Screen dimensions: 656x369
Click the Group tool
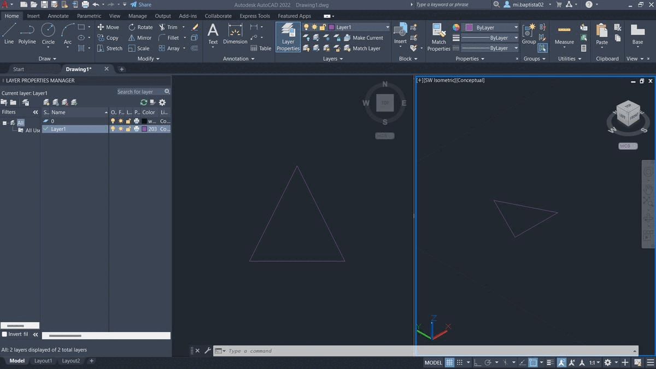(x=529, y=34)
